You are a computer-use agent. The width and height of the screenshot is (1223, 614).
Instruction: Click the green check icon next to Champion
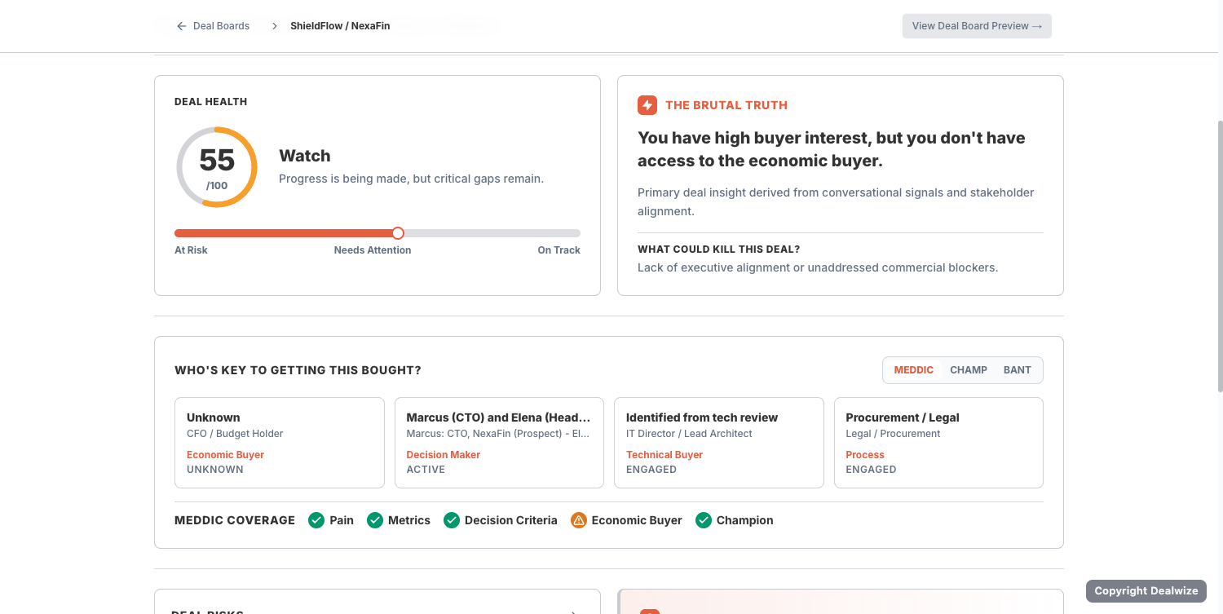tap(704, 520)
